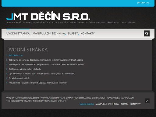Image resolution: width=156 pixels, height=117 pixels.
Task: Go to Kontakty in the main navigation
Action: click(x=87, y=34)
